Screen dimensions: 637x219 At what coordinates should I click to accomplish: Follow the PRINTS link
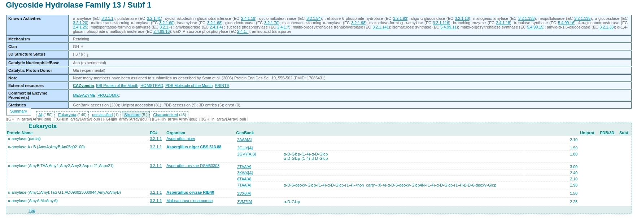point(222,86)
